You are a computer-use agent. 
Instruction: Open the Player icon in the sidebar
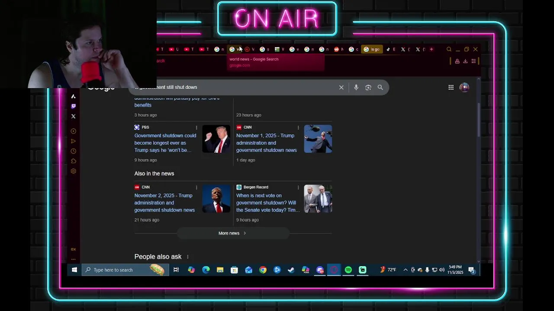pos(73,131)
